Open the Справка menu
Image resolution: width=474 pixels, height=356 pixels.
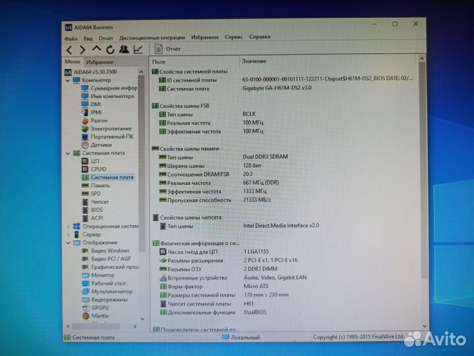(x=260, y=36)
